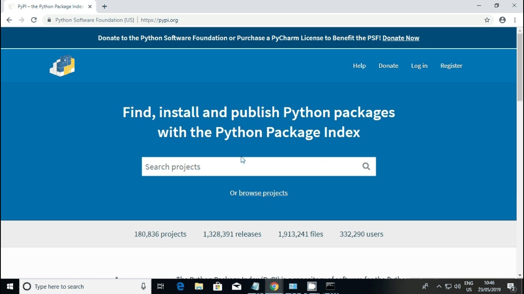Viewport: 524px width, 294px height.
Task: Open Microsoft Store from the taskbar
Action: tap(218, 286)
